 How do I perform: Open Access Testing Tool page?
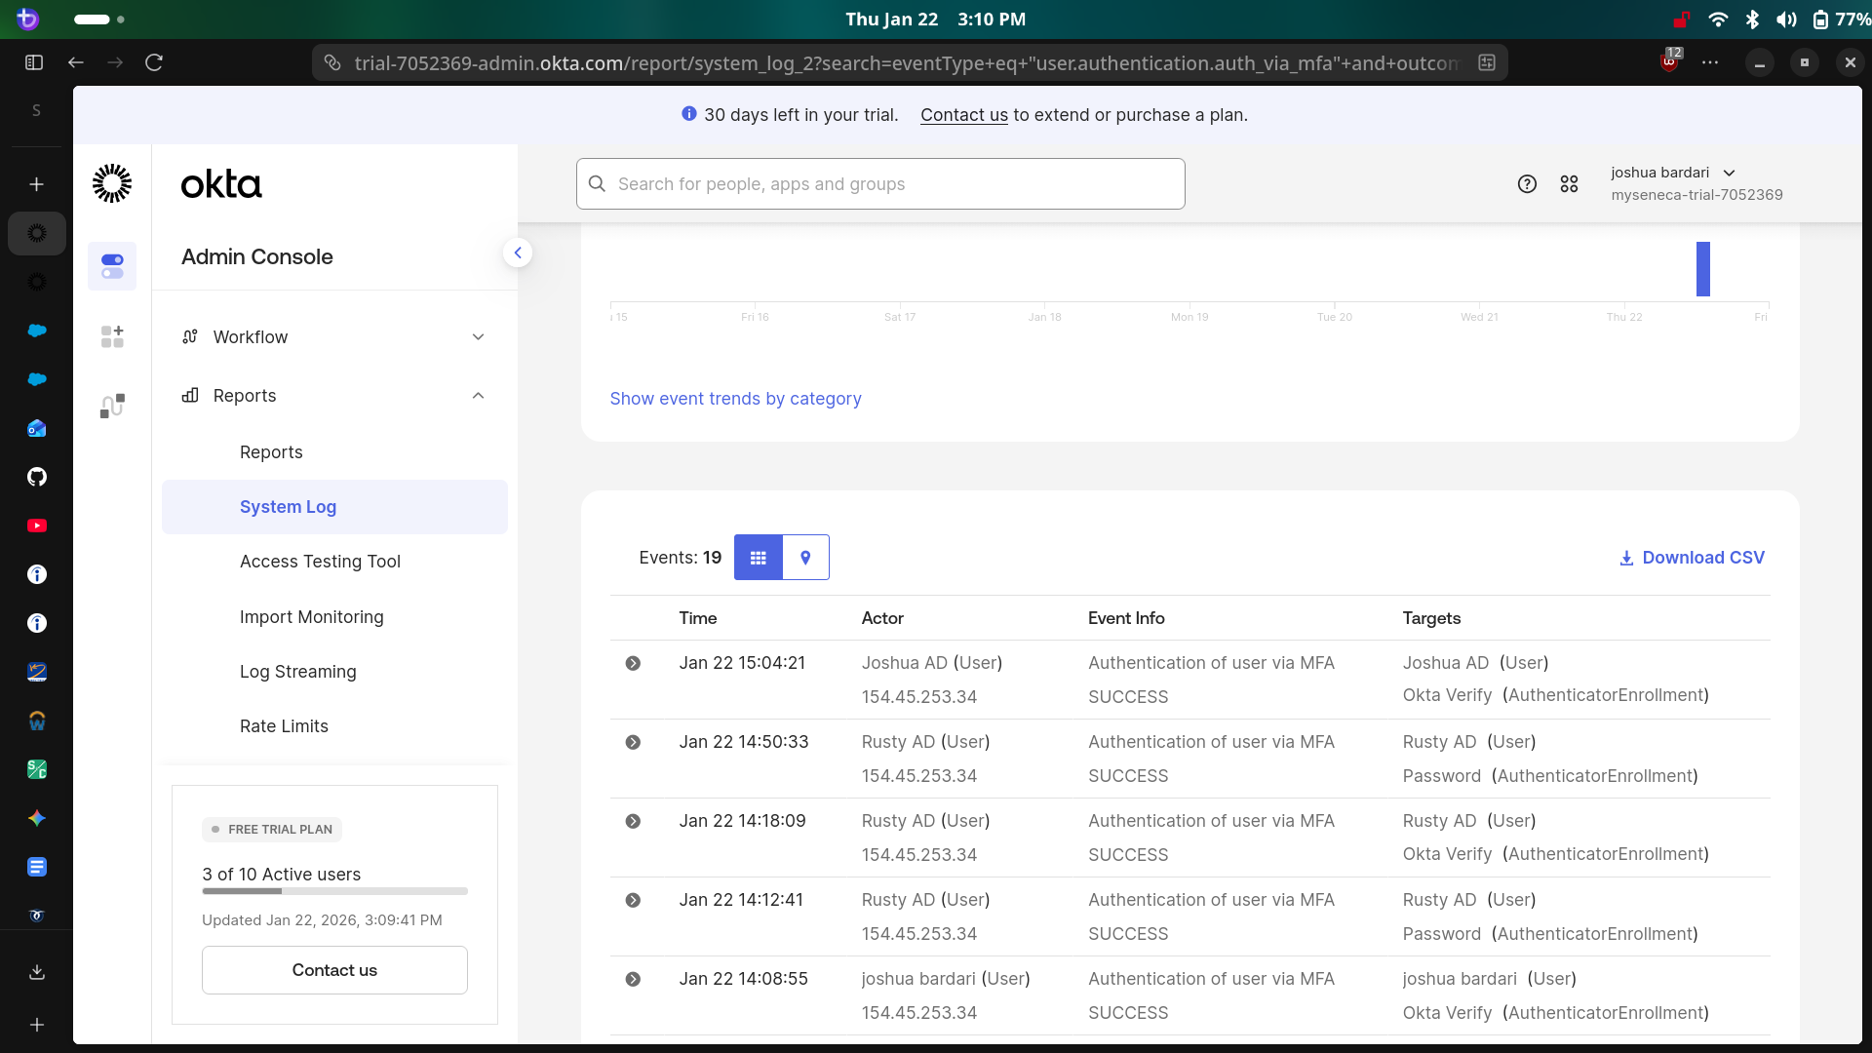click(320, 562)
